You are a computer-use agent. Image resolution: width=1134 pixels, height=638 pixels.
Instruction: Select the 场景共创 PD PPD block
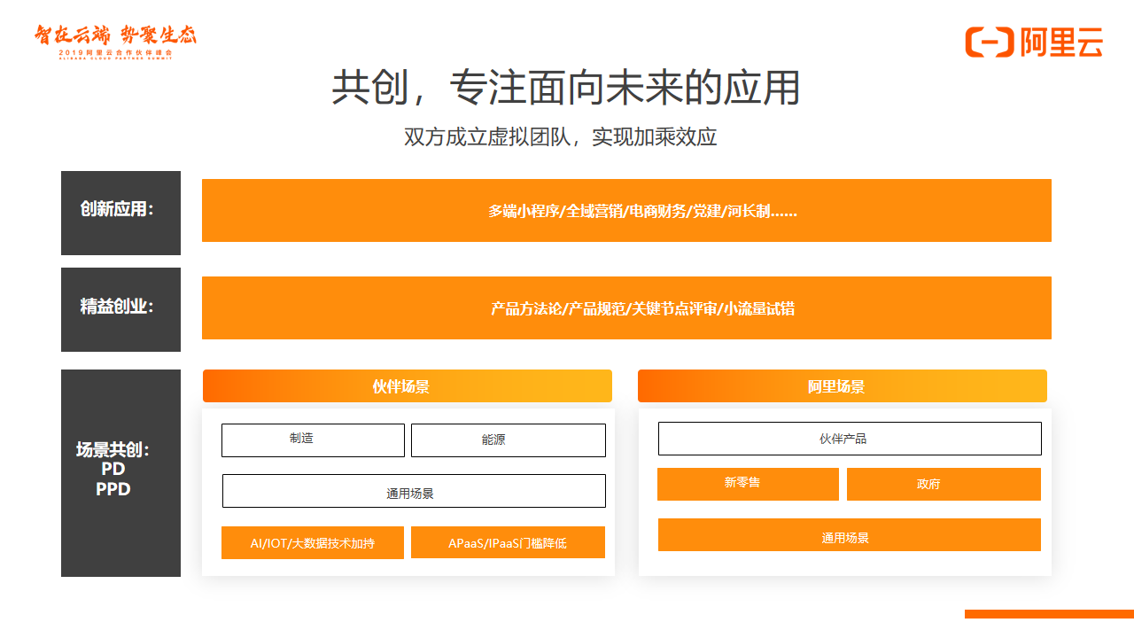coord(120,473)
